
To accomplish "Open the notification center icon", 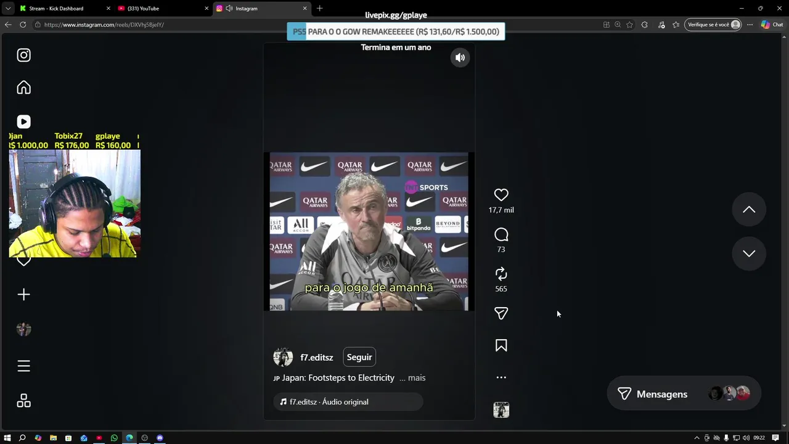I will pos(775,438).
